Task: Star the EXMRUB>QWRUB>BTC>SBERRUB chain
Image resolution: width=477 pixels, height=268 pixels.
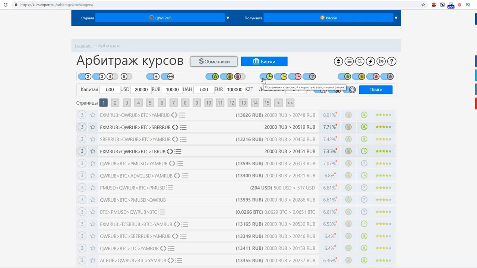Action: tap(93, 127)
